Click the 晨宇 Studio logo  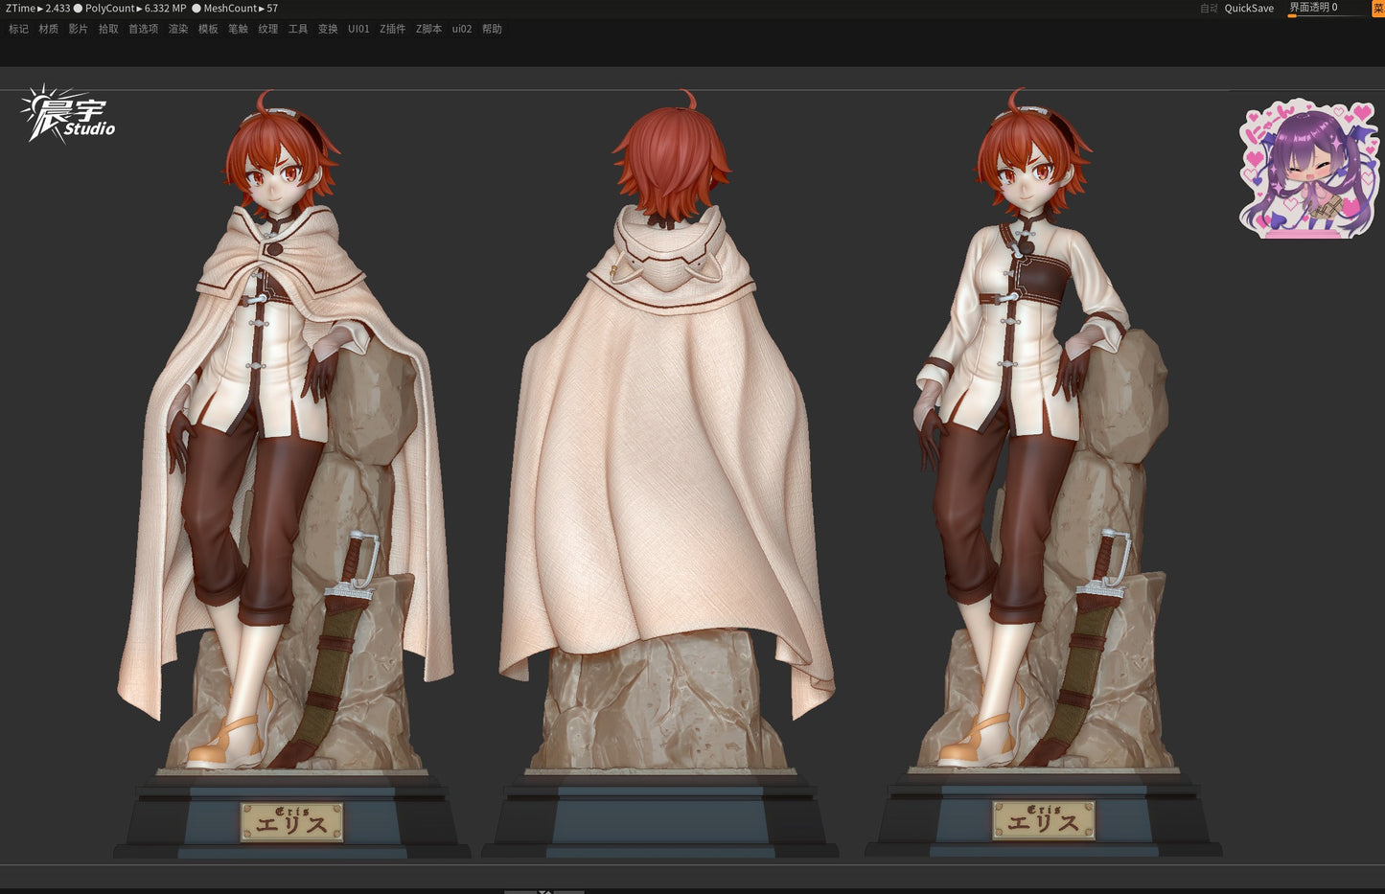click(x=67, y=113)
